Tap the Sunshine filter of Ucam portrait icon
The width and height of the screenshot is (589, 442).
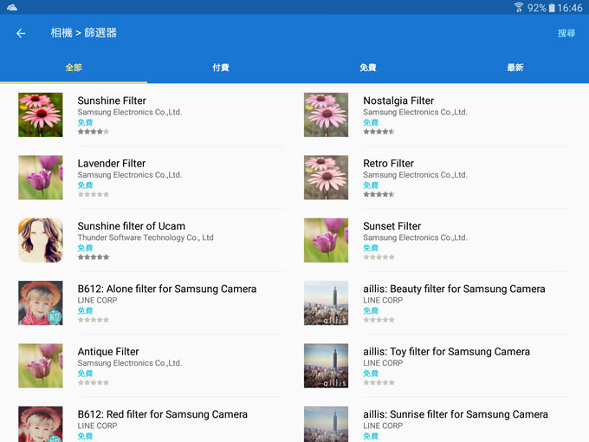(x=41, y=240)
